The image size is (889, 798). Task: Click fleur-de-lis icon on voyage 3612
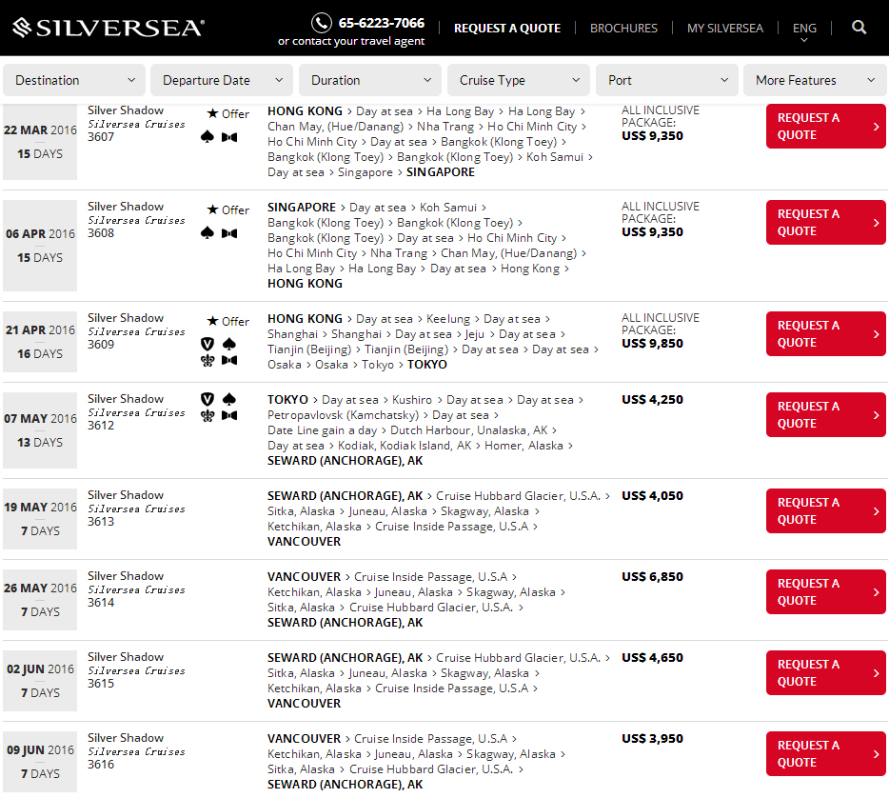click(x=207, y=415)
